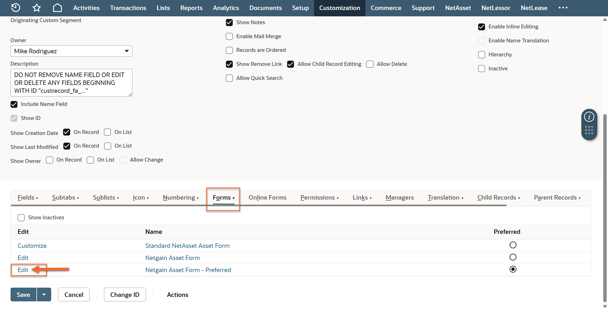This screenshot has width=608, height=309.
Task: Open the Actions menu
Action: pos(178,294)
